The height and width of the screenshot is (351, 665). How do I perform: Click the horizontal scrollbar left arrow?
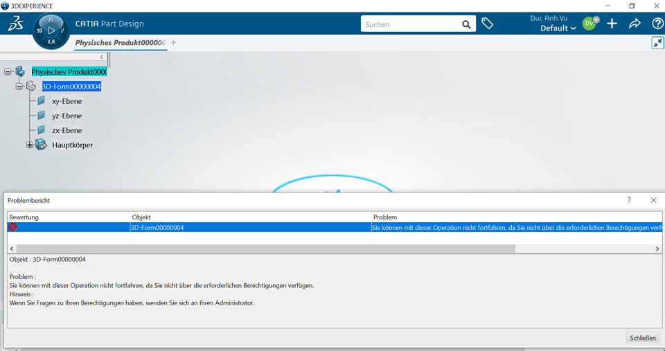click(12, 249)
